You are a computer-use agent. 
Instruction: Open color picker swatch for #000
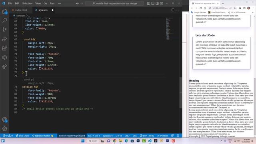37,28
